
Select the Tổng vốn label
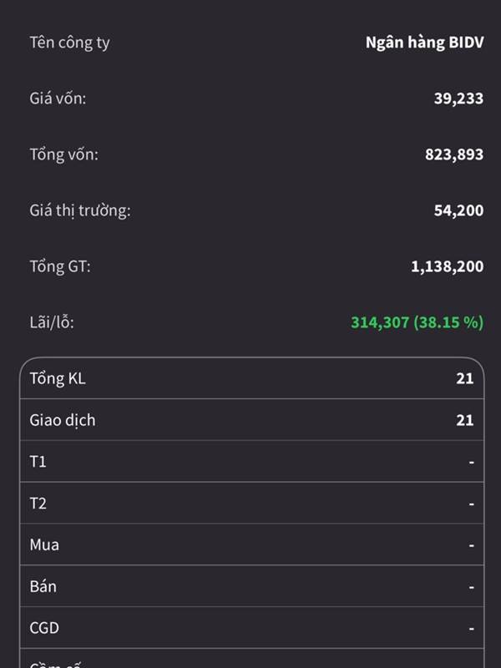click(x=63, y=154)
